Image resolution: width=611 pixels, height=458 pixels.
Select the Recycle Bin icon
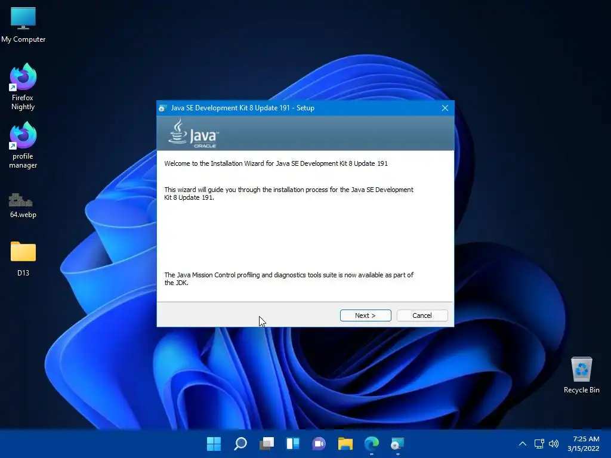581,375
